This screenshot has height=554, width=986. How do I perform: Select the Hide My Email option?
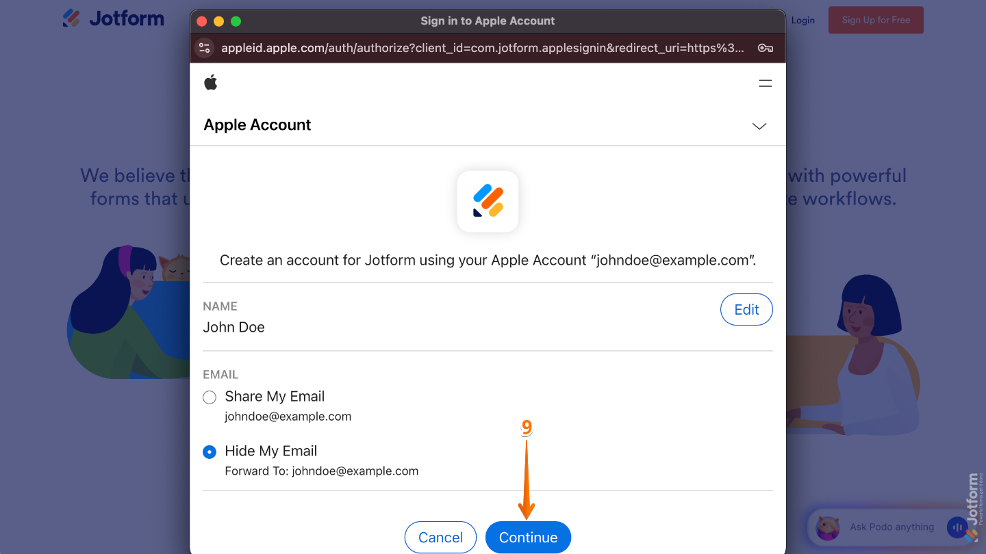(209, 451)
